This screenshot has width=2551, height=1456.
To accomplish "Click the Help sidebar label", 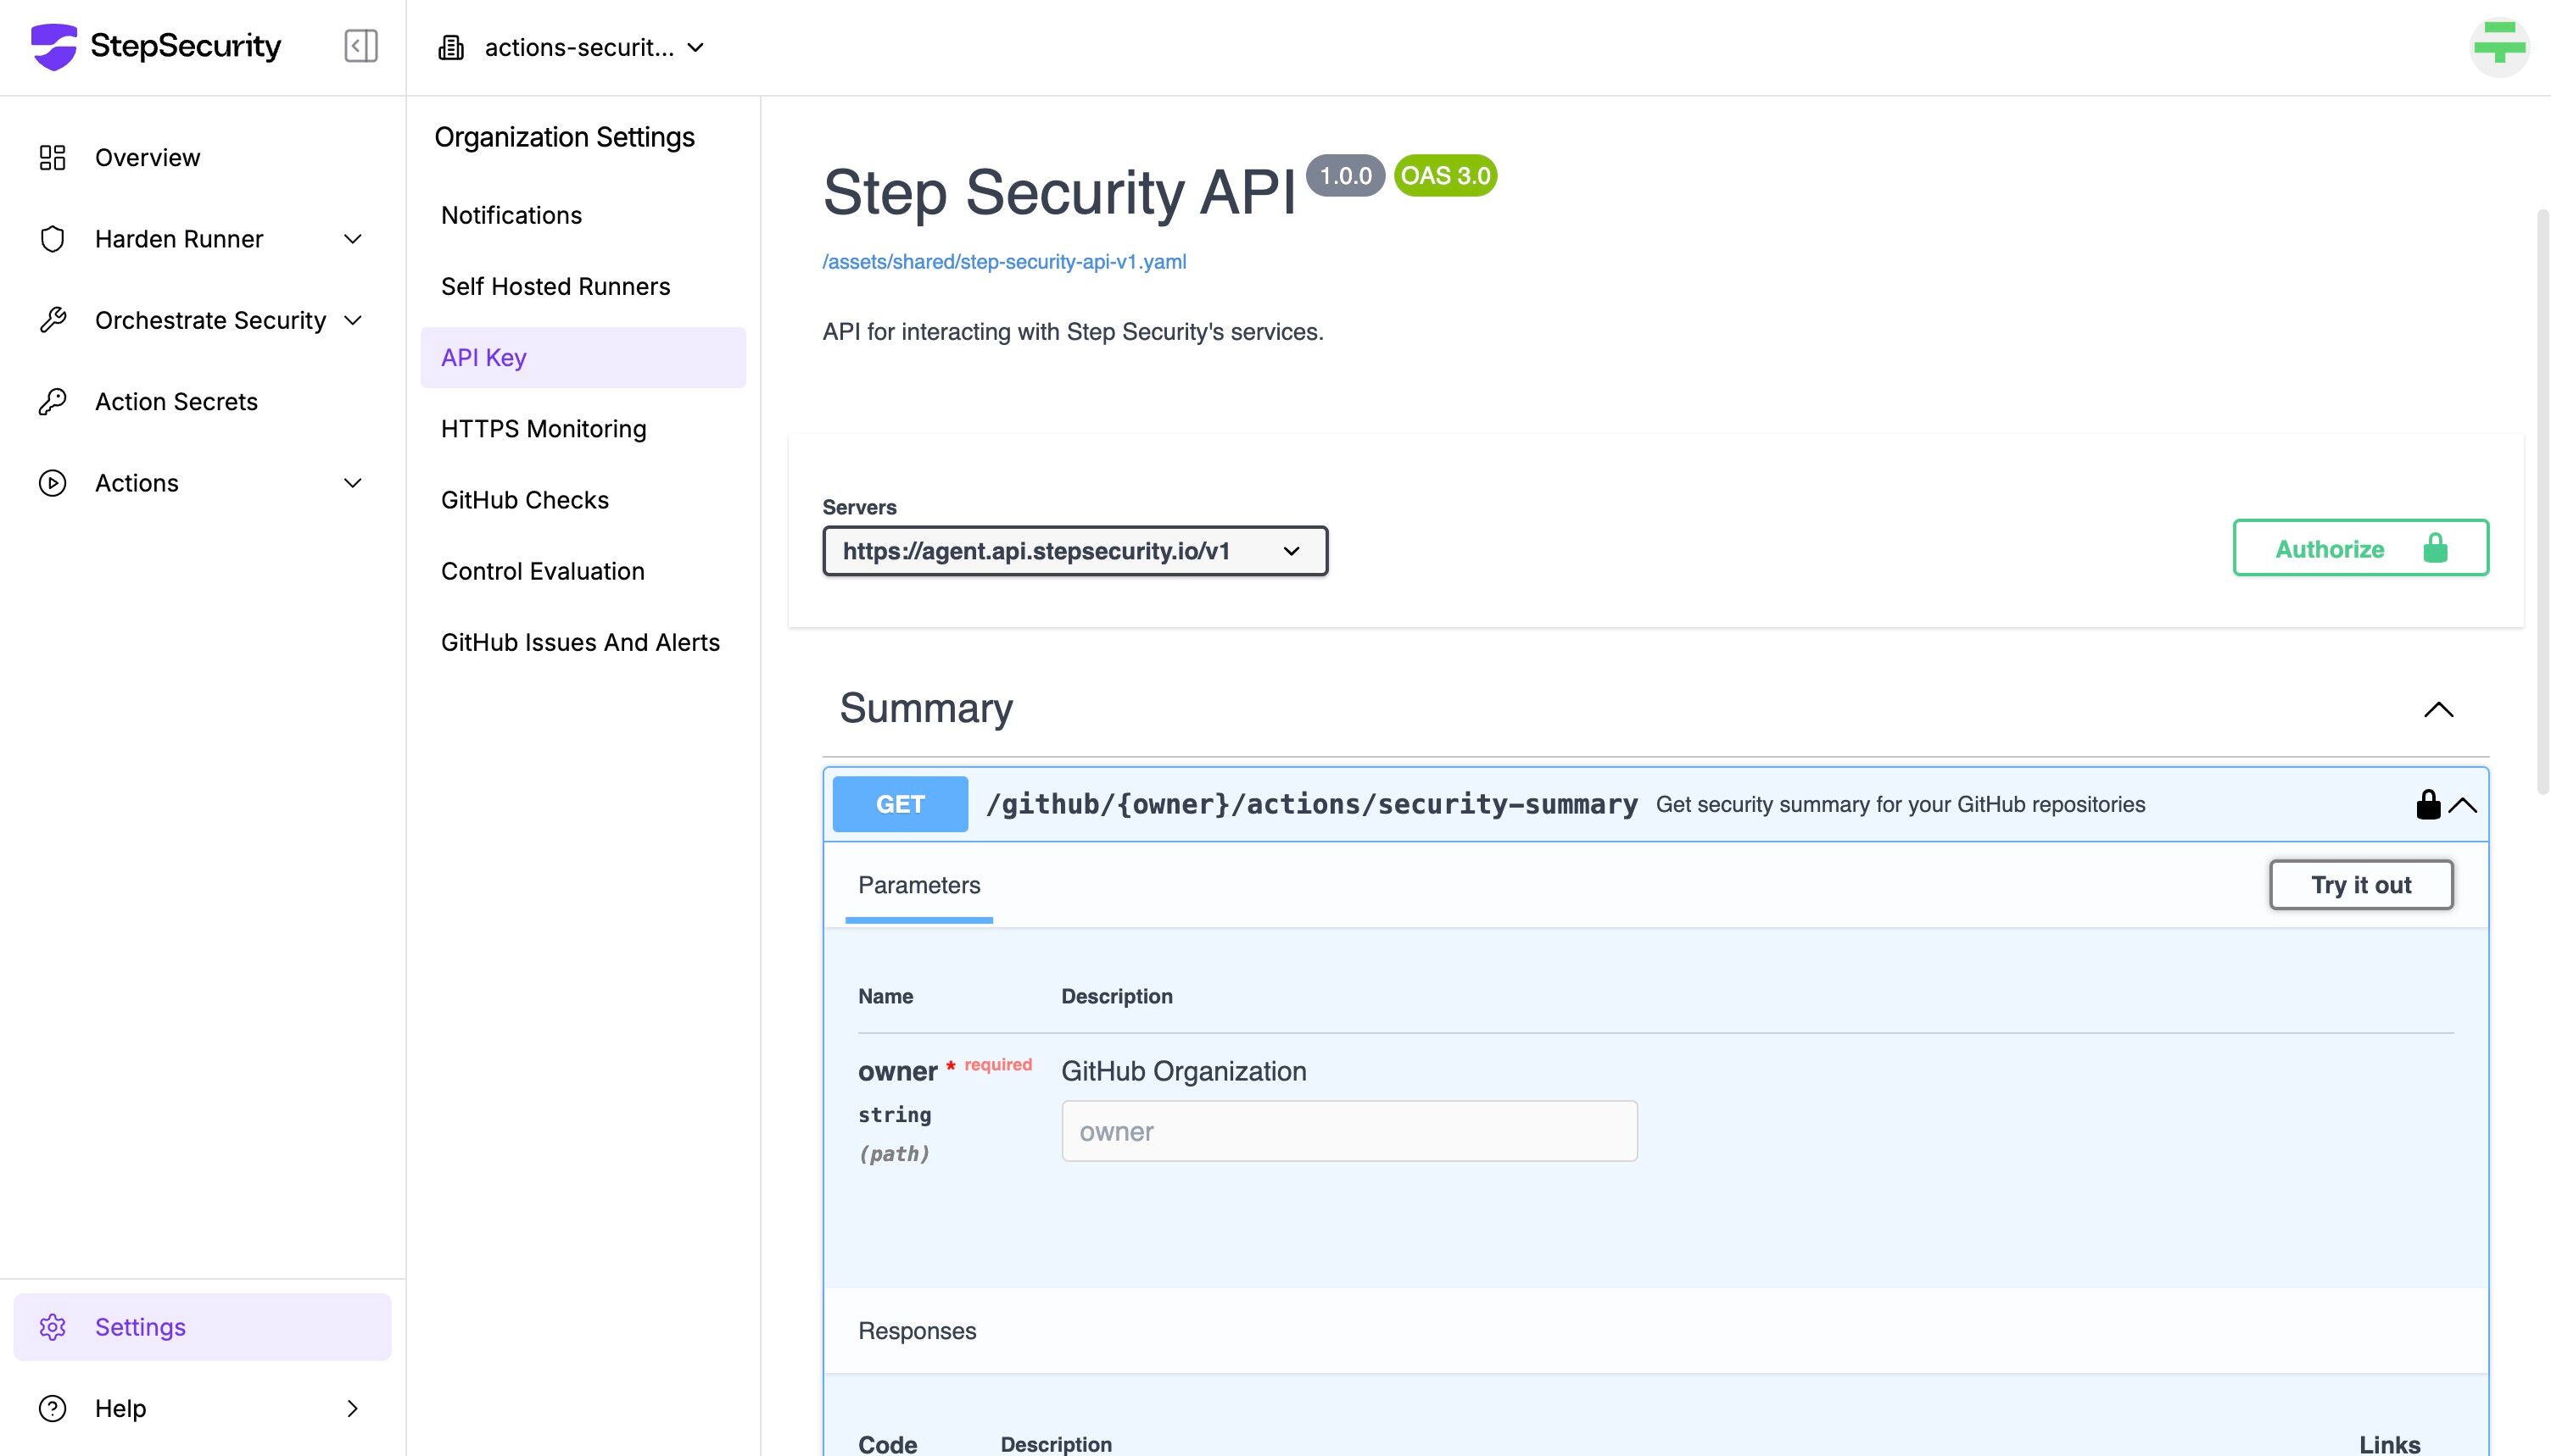I will [120, 1408].
